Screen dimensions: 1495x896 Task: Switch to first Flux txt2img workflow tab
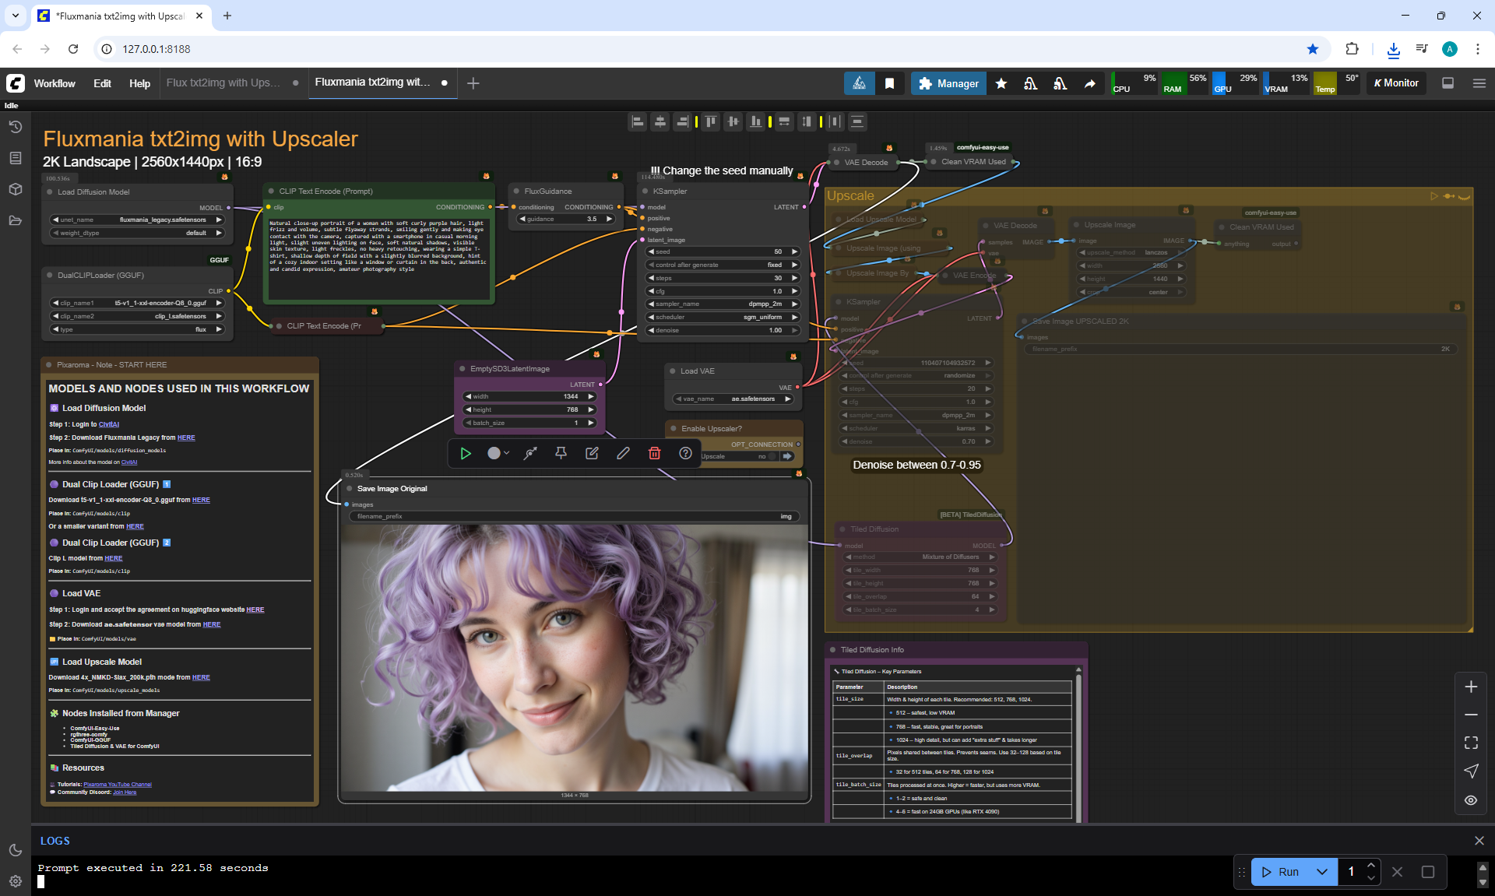[222, 83]
